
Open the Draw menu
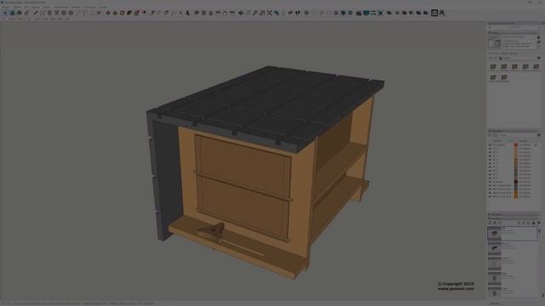(x=47, y=7)
